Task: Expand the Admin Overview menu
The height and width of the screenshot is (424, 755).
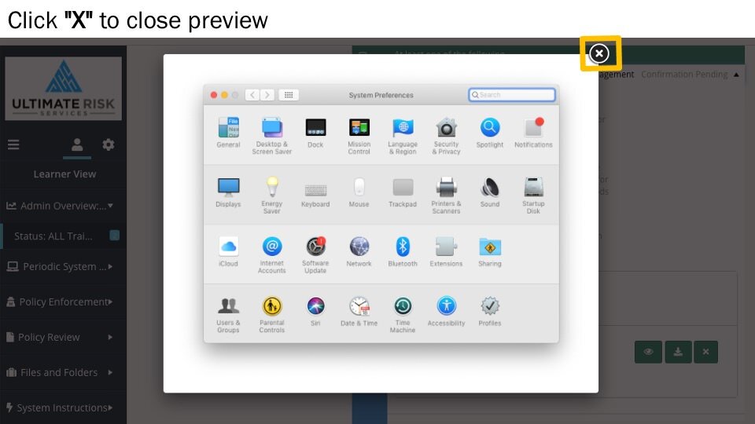Action: point(63,206)
